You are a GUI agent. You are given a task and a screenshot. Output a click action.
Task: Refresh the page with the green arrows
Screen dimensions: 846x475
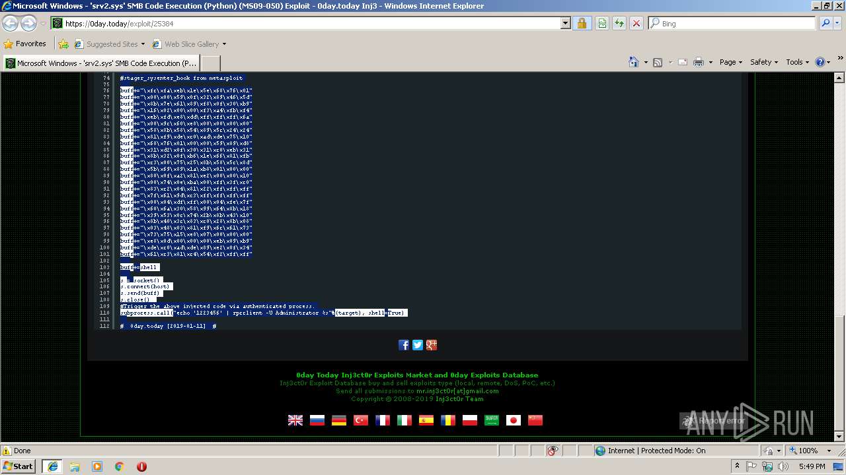619,23
